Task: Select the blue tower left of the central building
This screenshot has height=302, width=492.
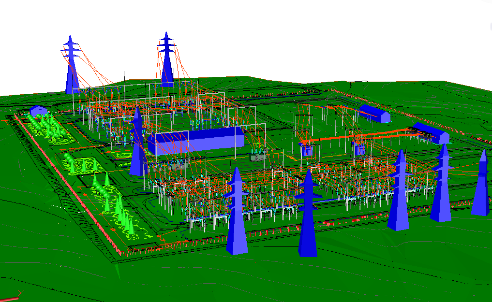Action: click(x=138, y=145)
